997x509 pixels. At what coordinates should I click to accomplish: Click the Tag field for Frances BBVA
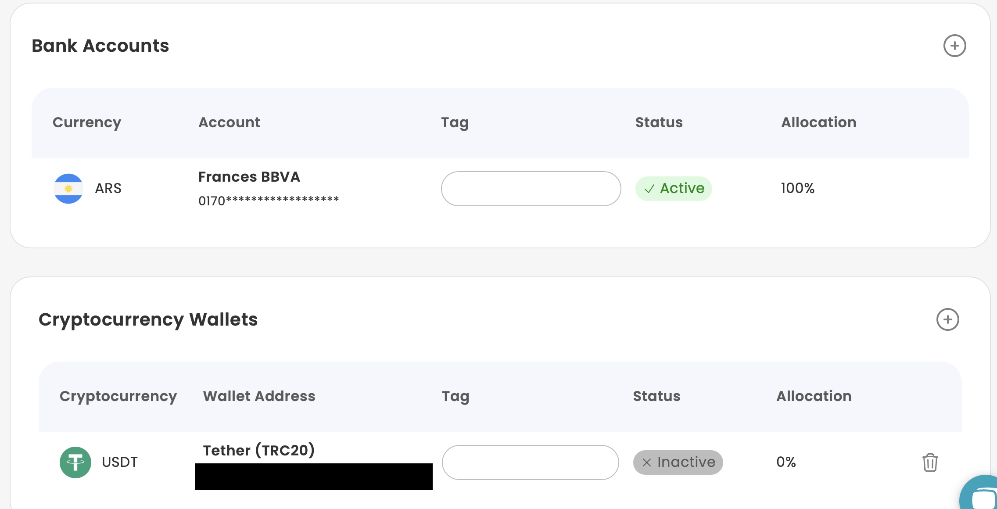531,189
